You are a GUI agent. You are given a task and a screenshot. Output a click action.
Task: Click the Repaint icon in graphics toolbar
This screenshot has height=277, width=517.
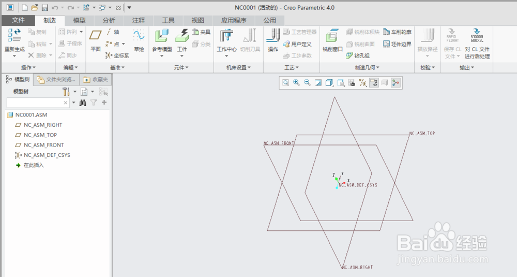click(318, 82)
